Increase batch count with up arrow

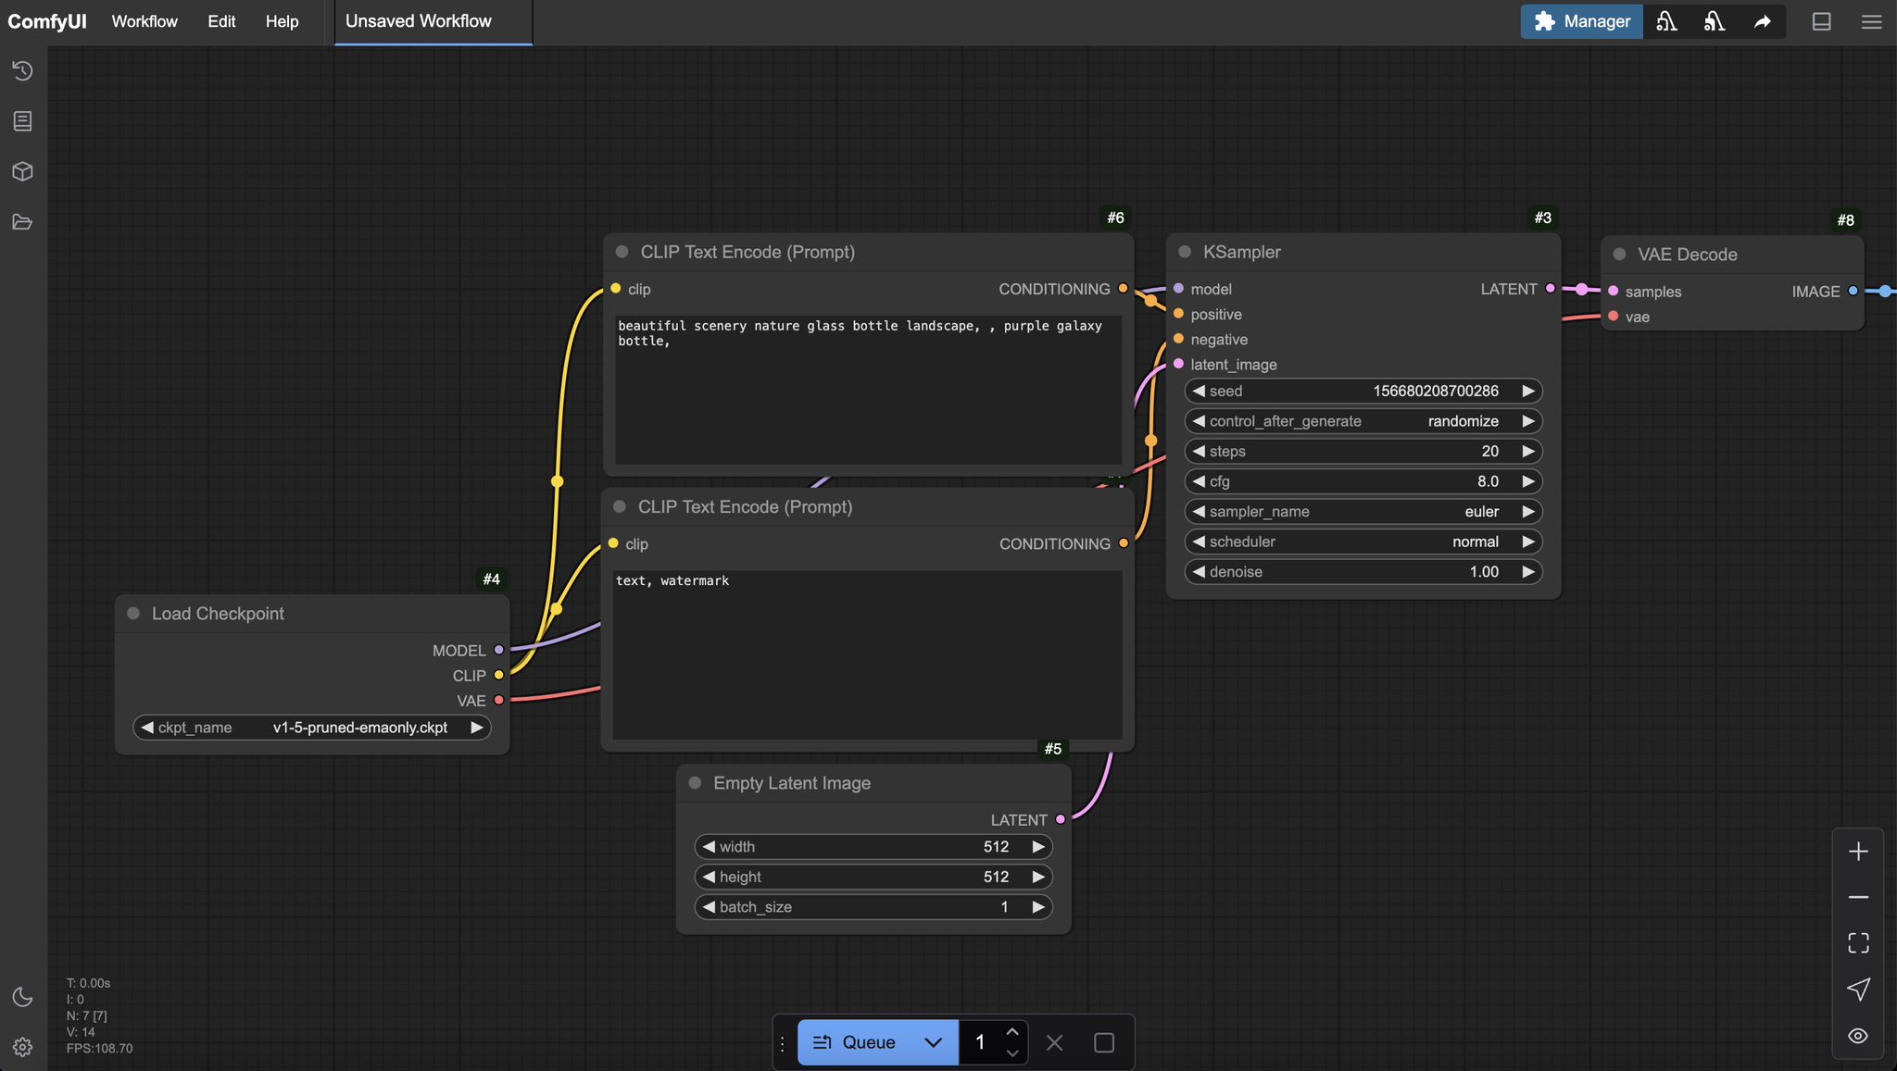(x=1012, y=1031)
